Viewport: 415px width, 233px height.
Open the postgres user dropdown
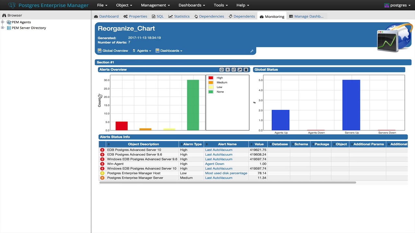(397, 5)
